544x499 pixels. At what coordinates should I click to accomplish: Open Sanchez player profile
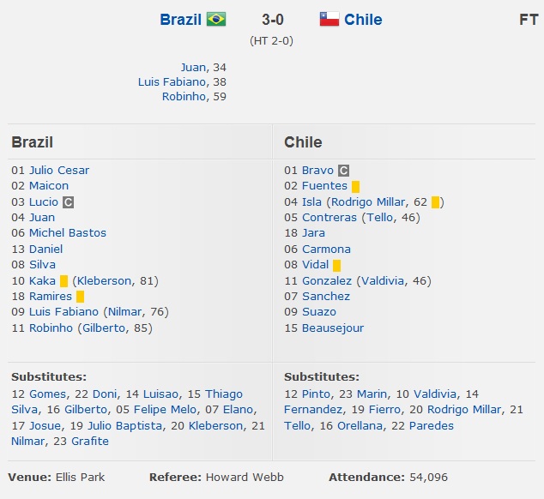click(326, 297)
